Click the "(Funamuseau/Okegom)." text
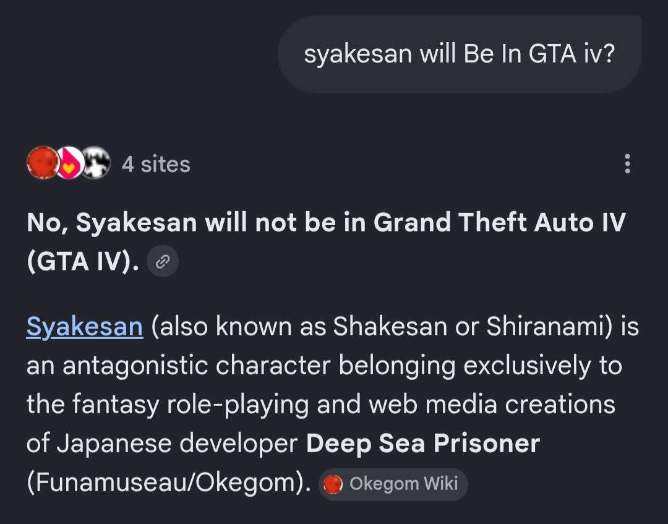This screenshot has height=524, width=668. click(169, 483)
